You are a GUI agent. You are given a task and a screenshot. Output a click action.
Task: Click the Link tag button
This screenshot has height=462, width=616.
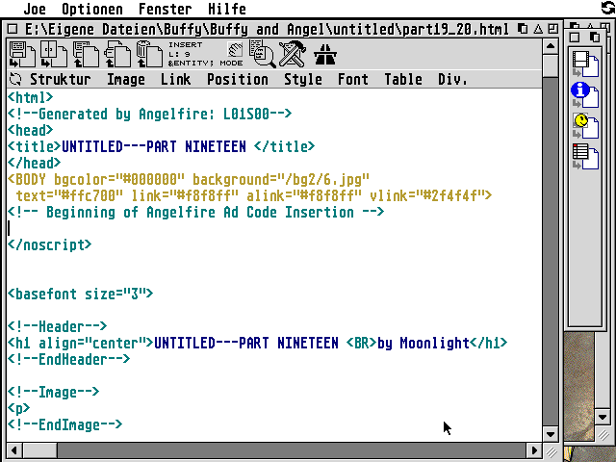point(175,79)
